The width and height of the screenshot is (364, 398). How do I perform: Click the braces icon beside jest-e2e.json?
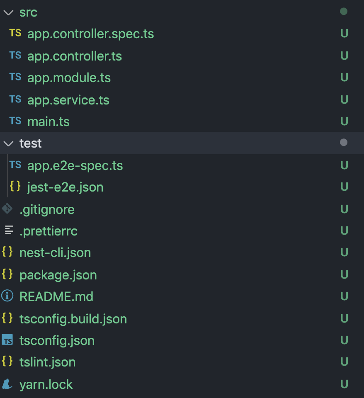[x=15, y=187]
